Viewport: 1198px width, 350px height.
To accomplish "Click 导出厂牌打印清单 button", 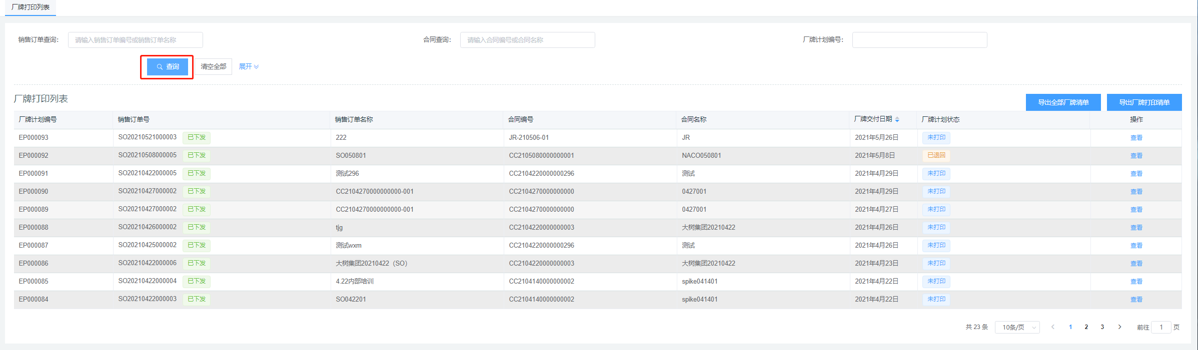I will coord(1144,102).
